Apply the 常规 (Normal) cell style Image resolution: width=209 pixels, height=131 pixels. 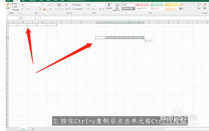click(x=128, y=5)
